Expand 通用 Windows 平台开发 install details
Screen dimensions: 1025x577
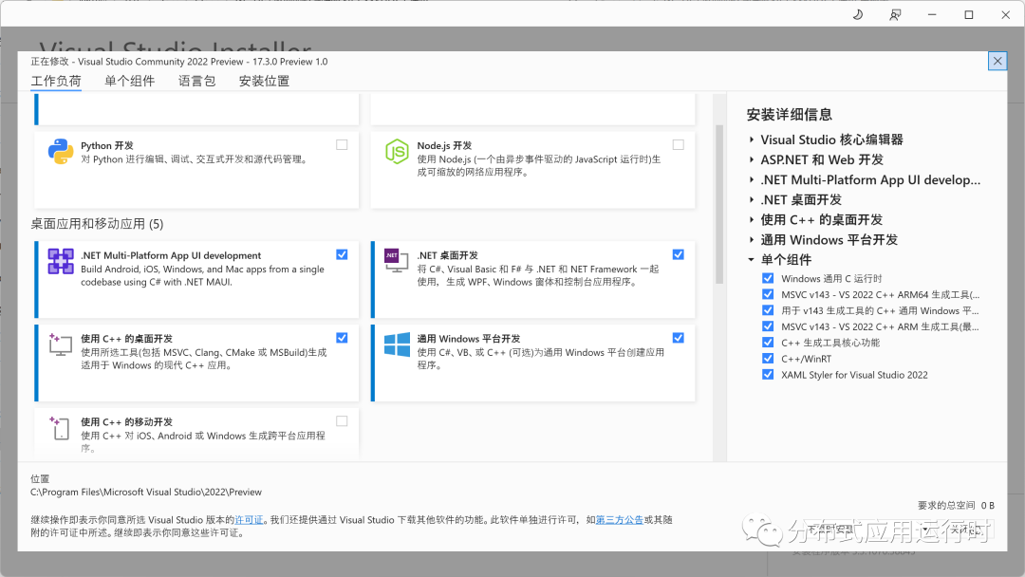click(x=752, y=240)
